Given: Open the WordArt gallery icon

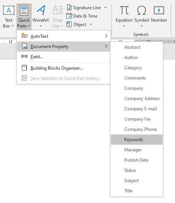Looking at the screenshot, I should pos(41,10).
